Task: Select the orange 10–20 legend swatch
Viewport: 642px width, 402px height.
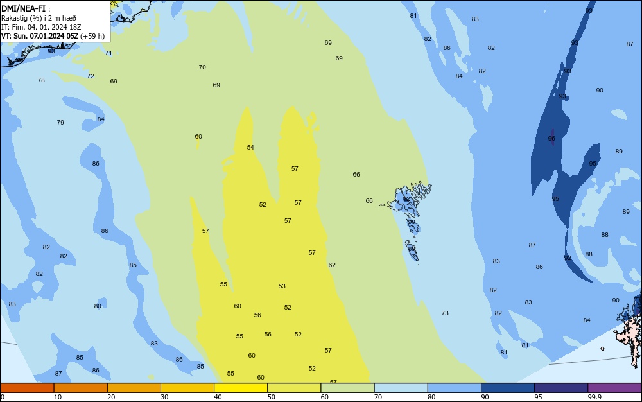Action: [x=81, y=388]
